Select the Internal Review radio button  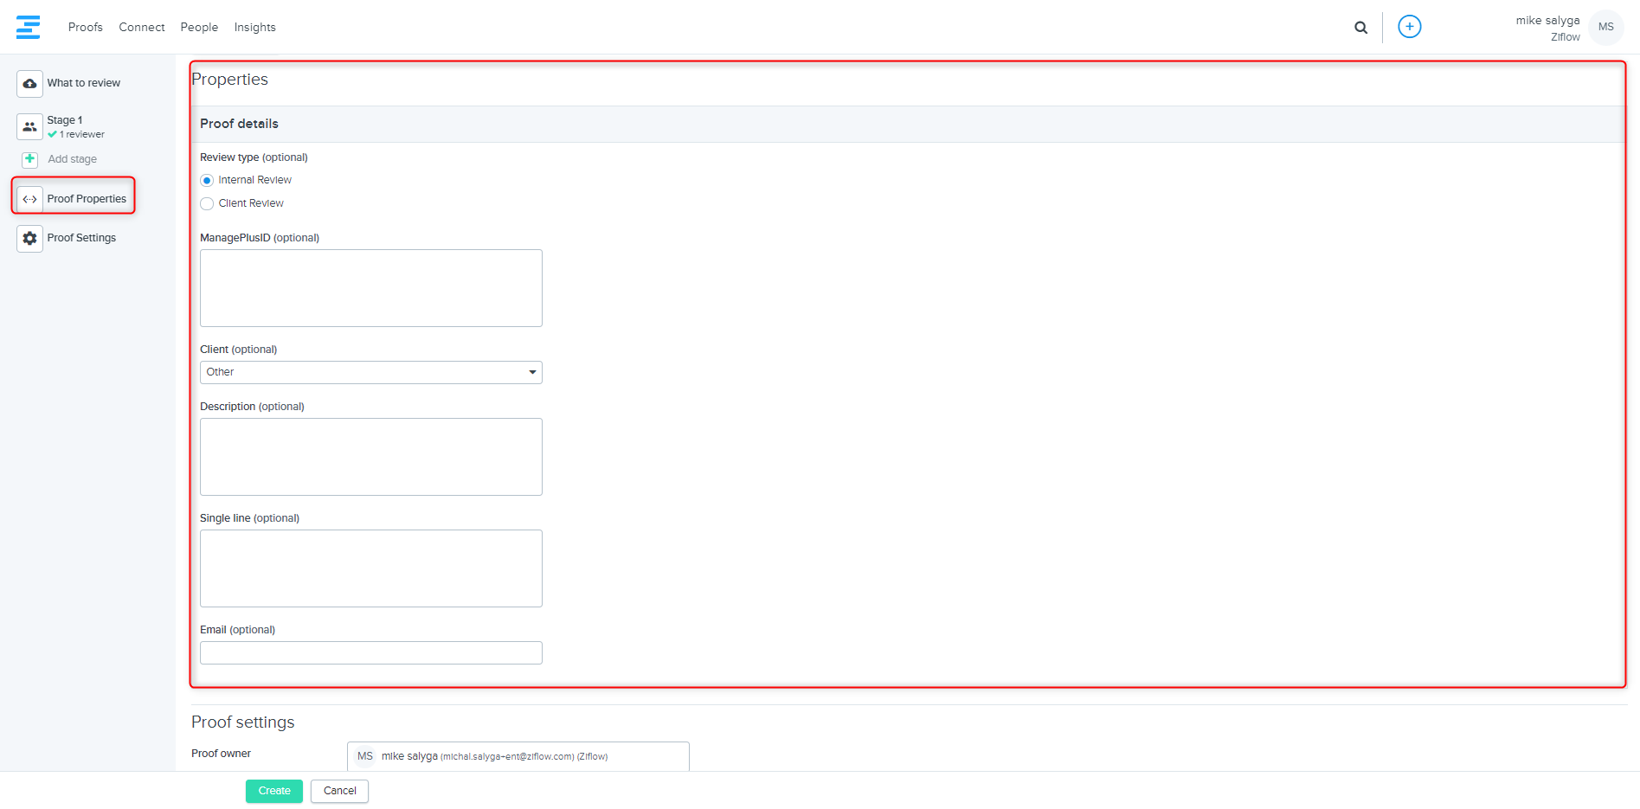pos(207,181)
